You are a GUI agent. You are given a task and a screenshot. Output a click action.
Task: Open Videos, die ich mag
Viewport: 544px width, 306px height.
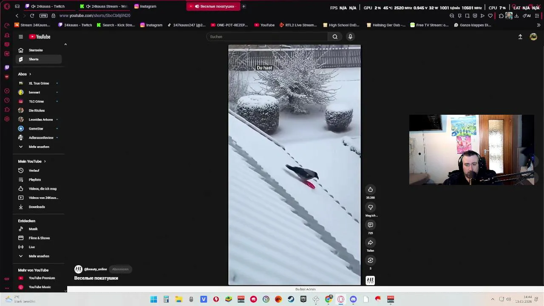click(39, 189)
